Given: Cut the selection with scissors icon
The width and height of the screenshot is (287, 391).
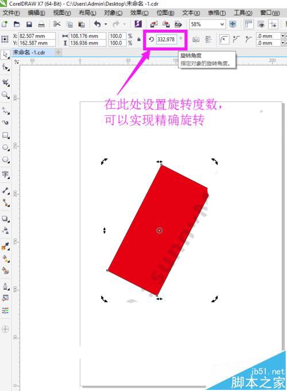Looking at the screenshot, I should [x=57, y=24].
